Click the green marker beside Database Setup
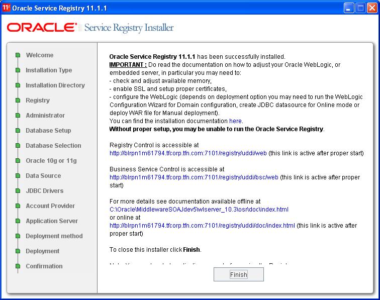This screenshot has height=300, width=380. point(18,130)
